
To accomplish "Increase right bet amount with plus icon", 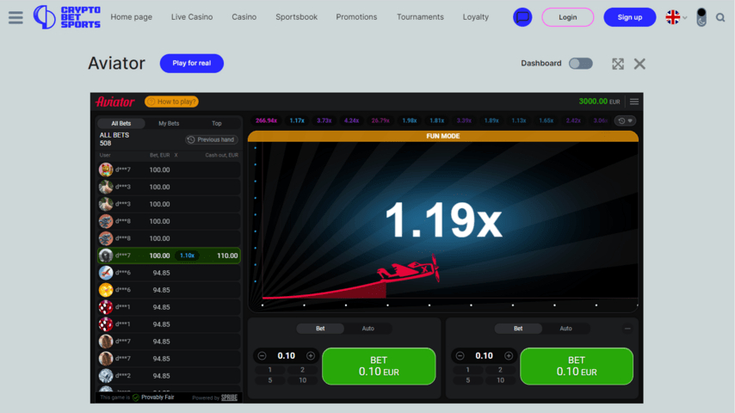I will tap(508, 356).
